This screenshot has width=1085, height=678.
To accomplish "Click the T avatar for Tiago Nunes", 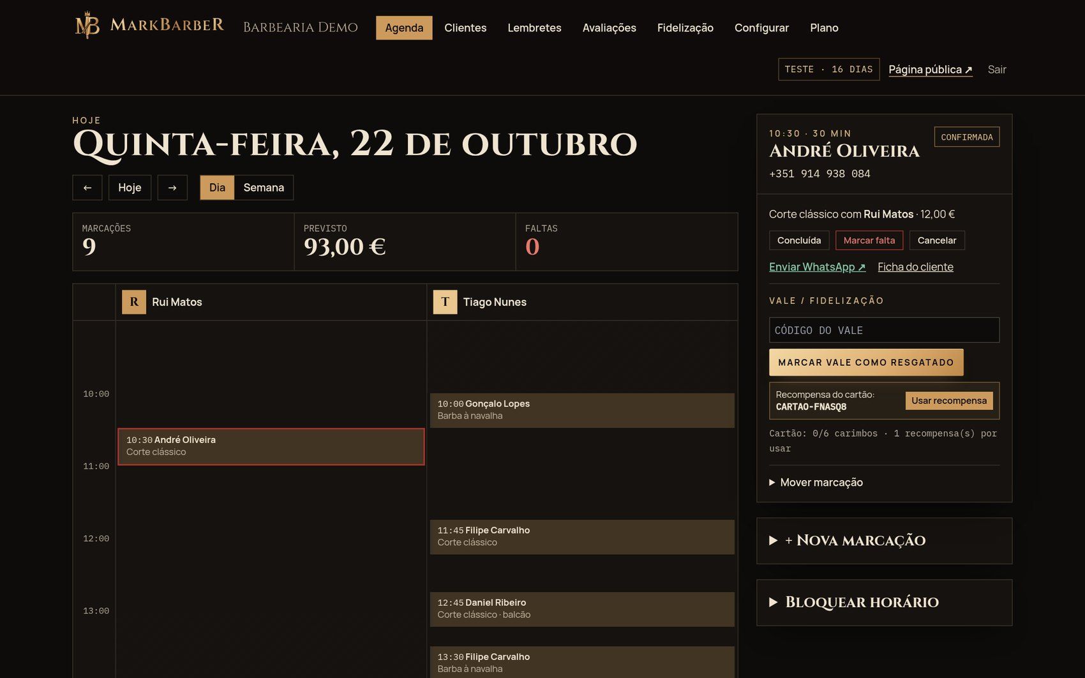I will click(445, 302).
